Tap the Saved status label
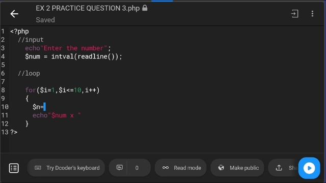 [45, 20]
